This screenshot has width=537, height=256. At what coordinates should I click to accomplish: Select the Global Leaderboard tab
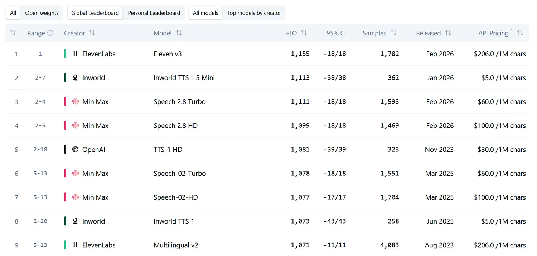click(95, 13)
